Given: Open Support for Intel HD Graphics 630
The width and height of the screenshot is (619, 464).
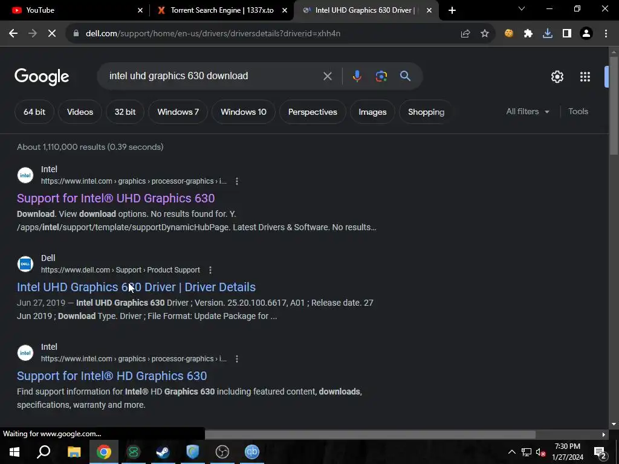Looking at the screenshot, I should pos(112,376).
